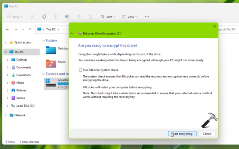This screenshot has width=239, height=149.
Task: Select Network in the navigation pane
Action: (x=20, y=115)
